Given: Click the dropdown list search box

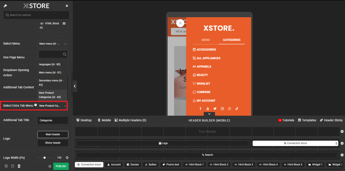Looking at the screenshot, I should pos(53,54).
